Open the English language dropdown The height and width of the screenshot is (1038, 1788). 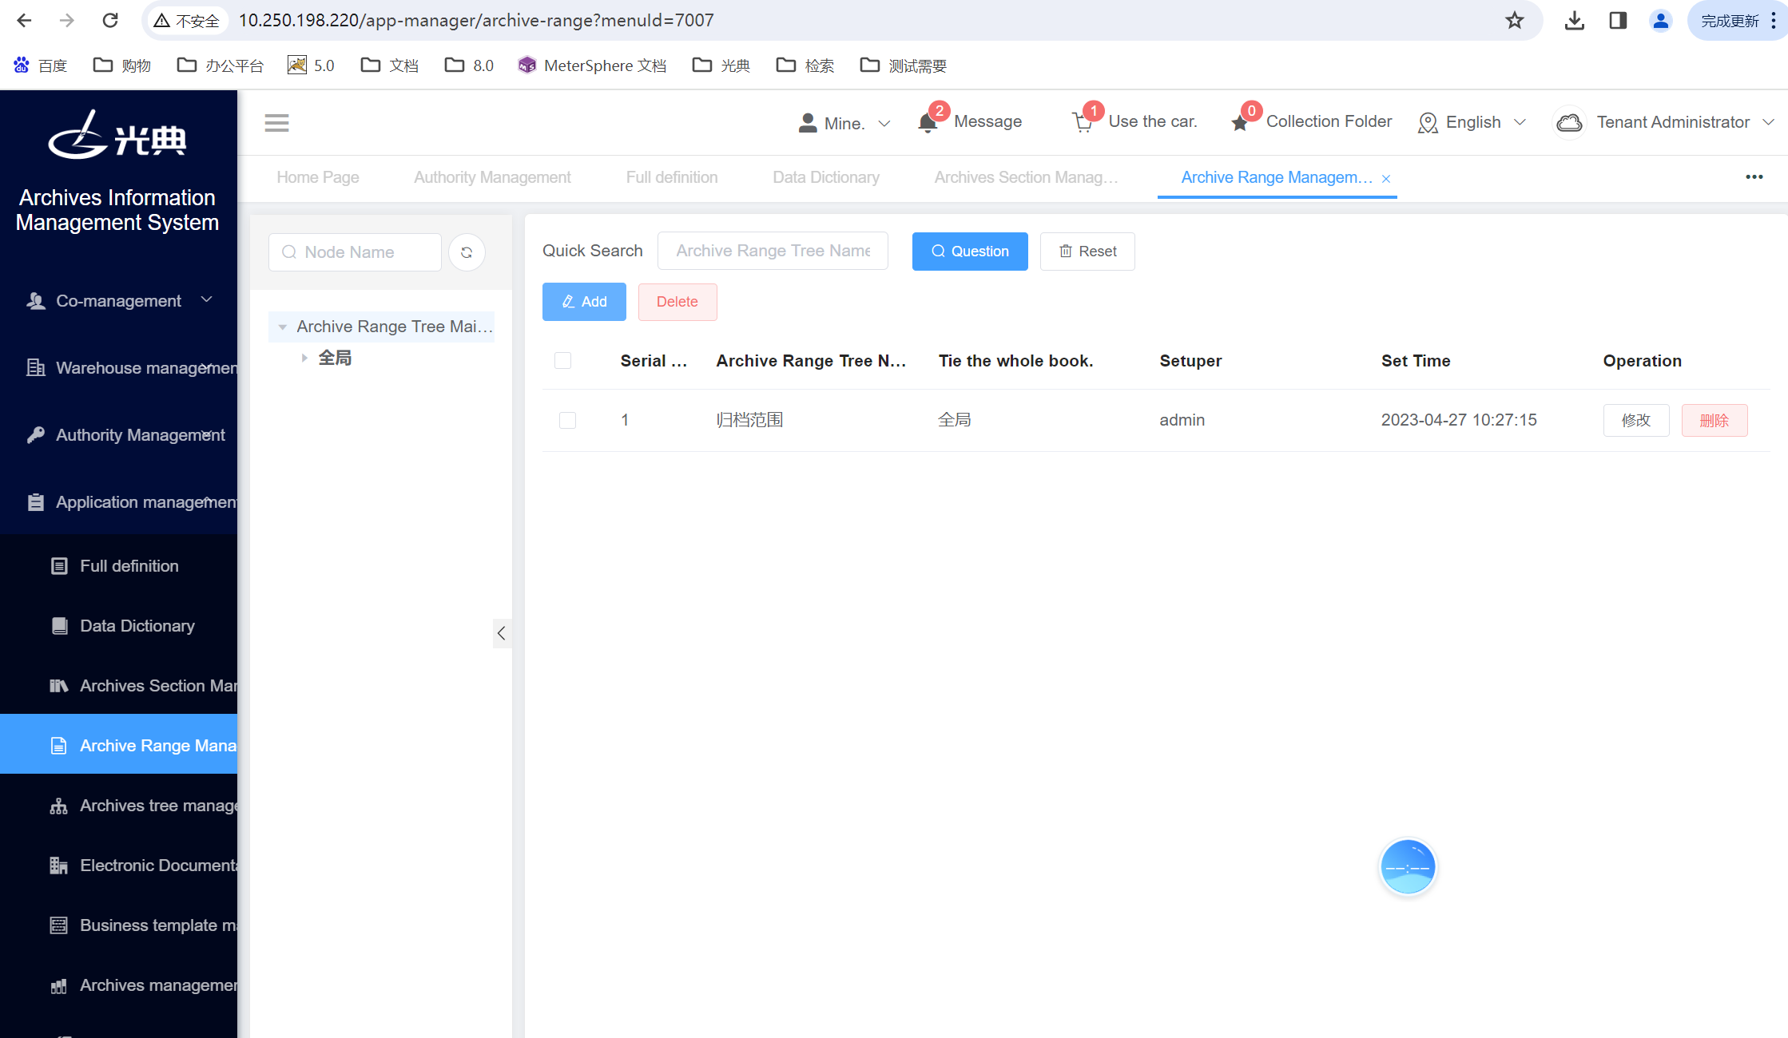1472,122
